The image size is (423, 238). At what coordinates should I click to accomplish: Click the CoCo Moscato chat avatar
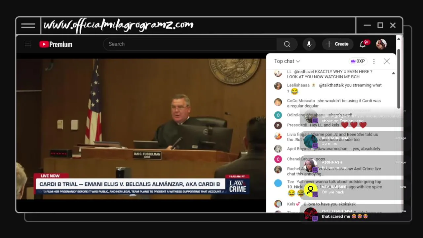[278, 102]
